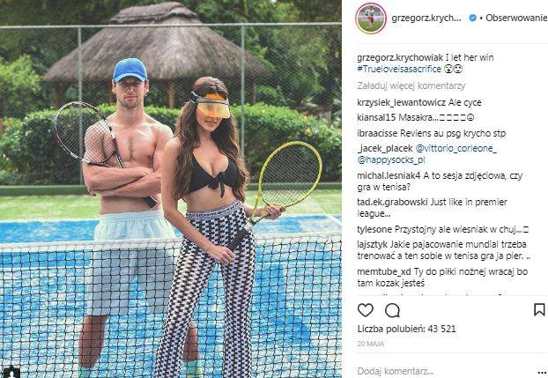Click the comment speech bubble icon
The width and height of the screenshot is (548, 378).
tap(392, 310)
